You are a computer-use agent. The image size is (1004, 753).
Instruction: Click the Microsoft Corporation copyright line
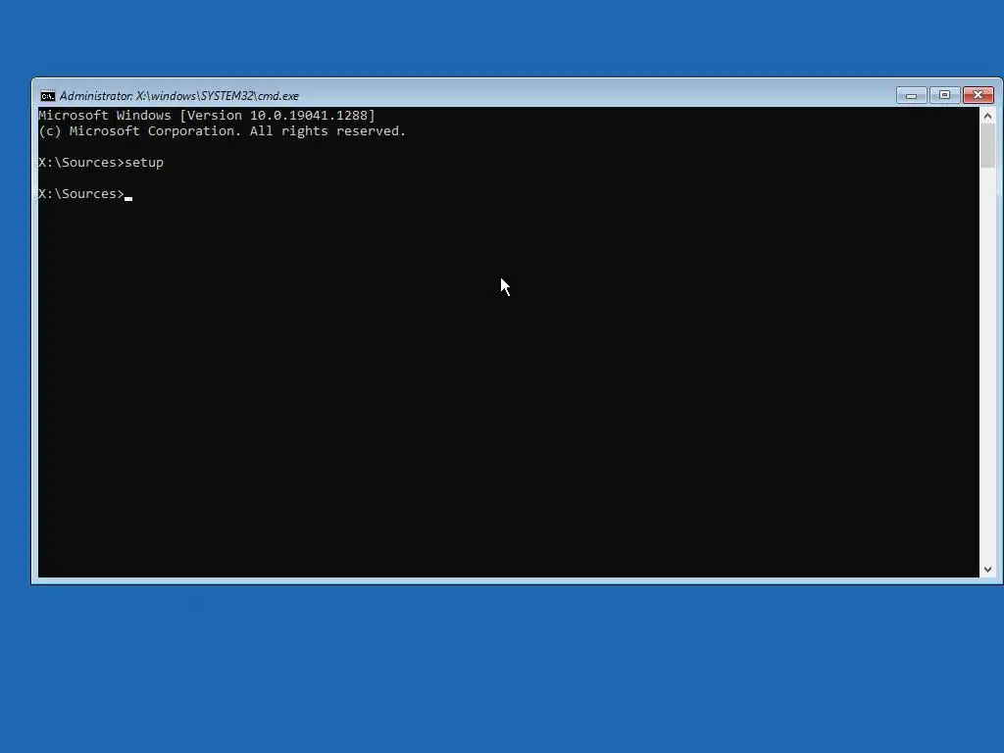point(223,131)
